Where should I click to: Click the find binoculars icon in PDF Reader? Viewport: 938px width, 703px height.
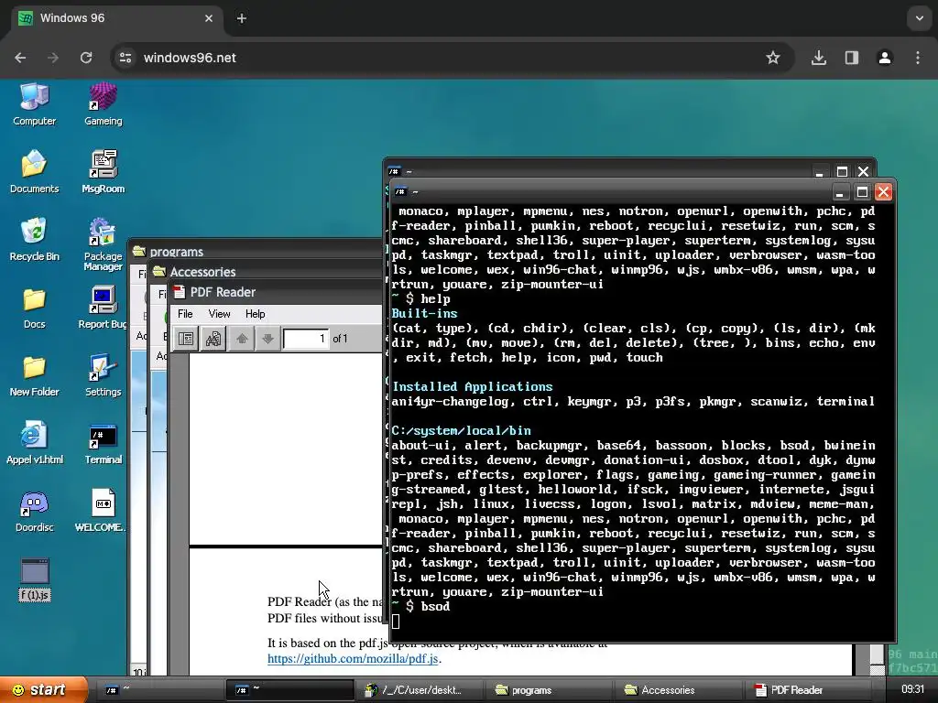[x=213, y=339]
